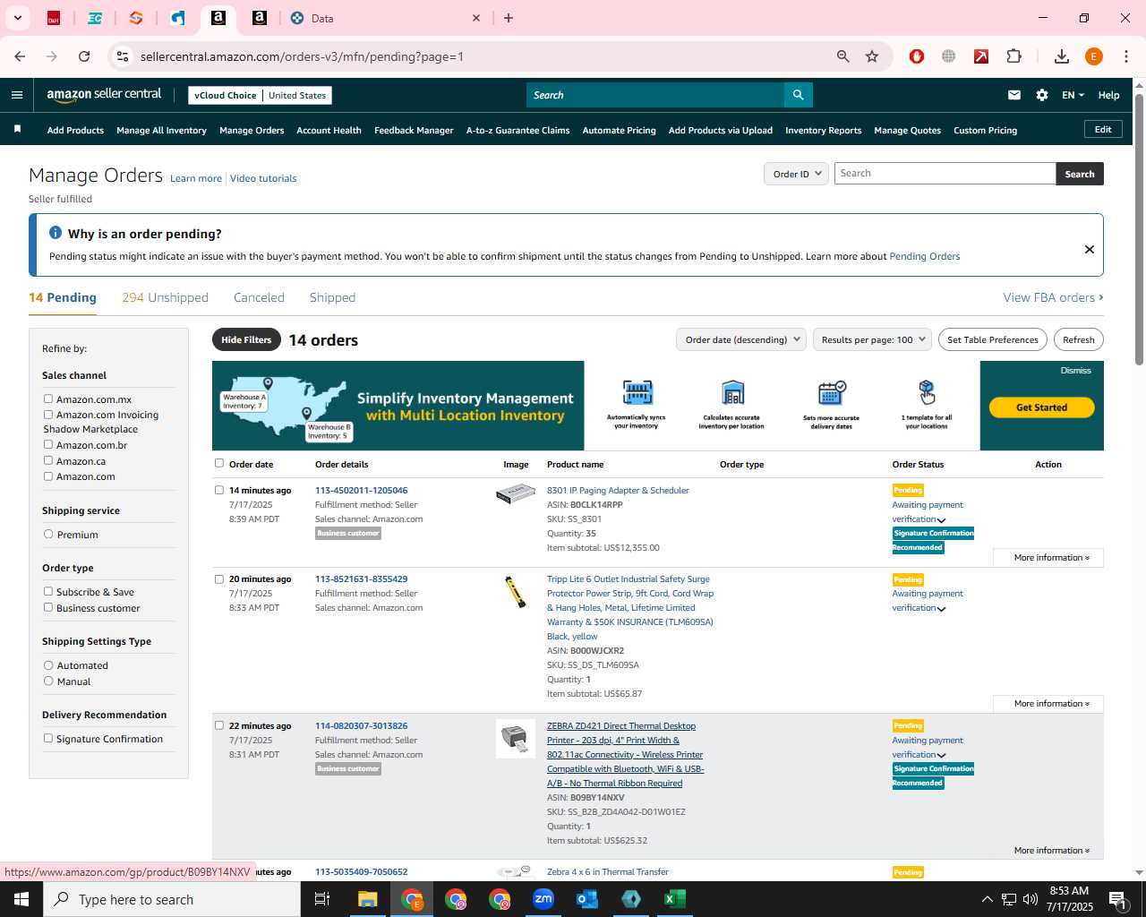Viewport: 1146px width, 917px height.
Task: Reload the page with browser refresh icon
Action: pos(84,56)
